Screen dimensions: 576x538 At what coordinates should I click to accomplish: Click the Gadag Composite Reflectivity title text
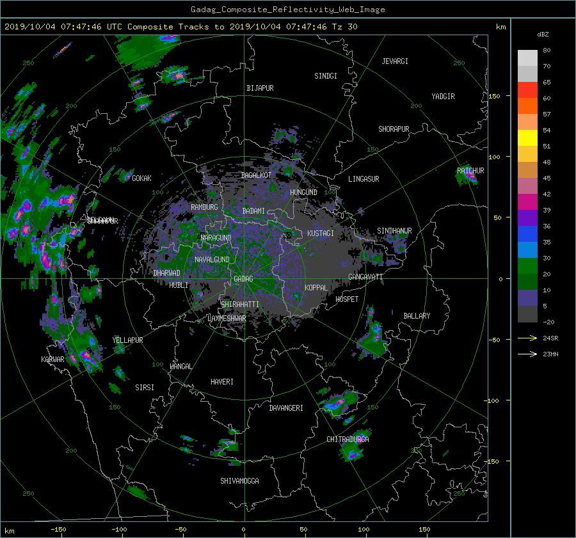(x=287, y=10)
